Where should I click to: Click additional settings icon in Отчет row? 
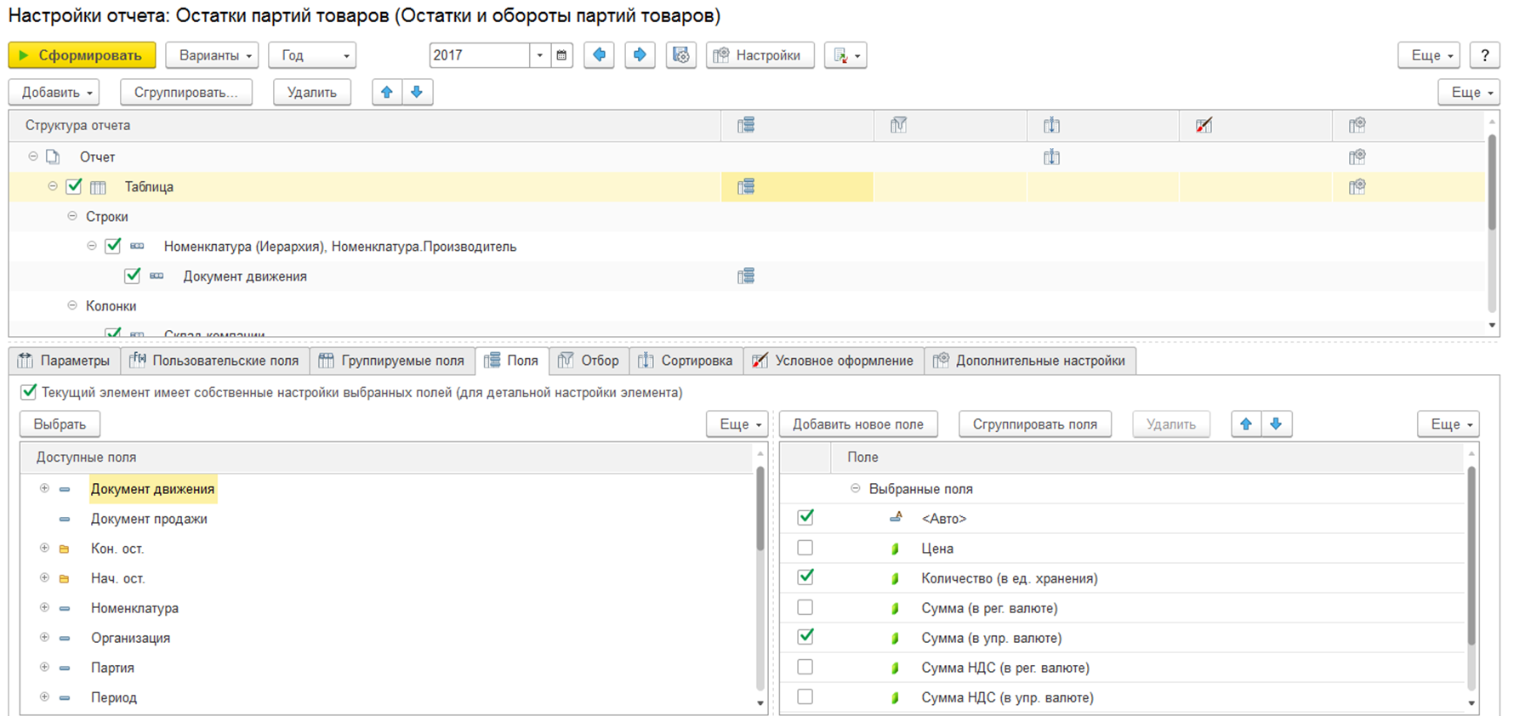click(x=1357, y=156)
